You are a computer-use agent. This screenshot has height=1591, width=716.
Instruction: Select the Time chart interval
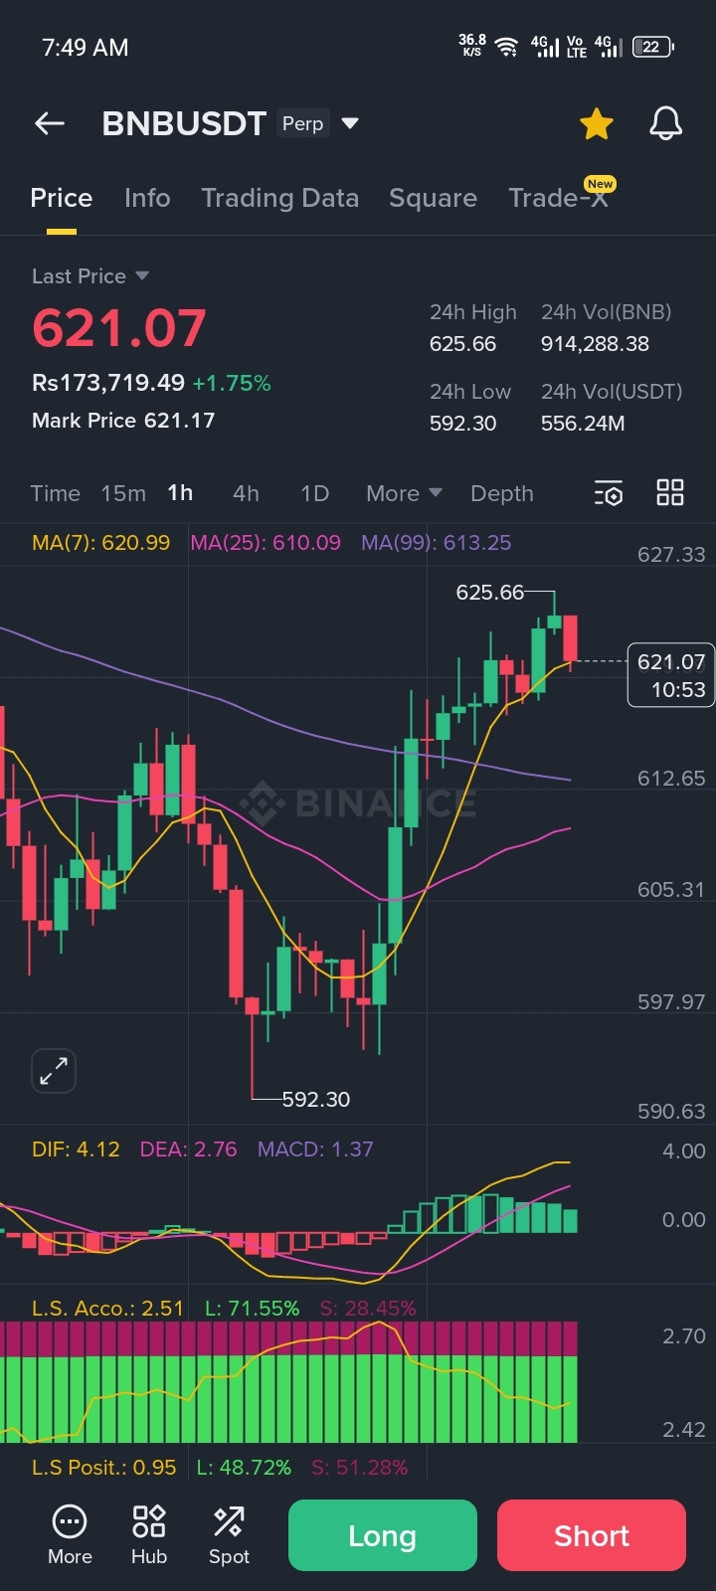pyautogui.click(x=55, y=493)
